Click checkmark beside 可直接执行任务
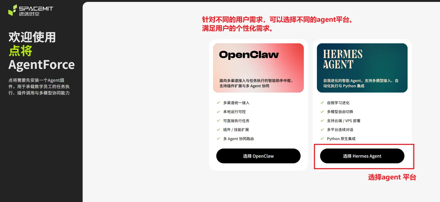 coord(218,120)
